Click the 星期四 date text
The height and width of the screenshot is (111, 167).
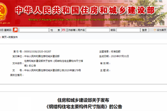tap(8, 30)
